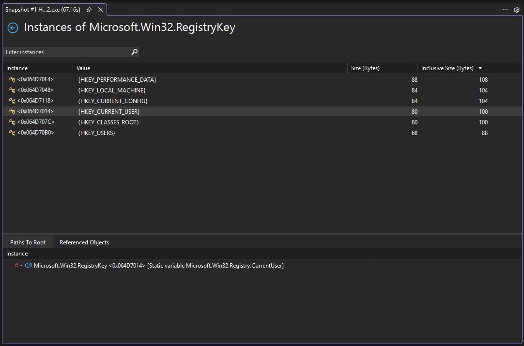Switch to the Referenced Objects tab

tap(84, 242)
